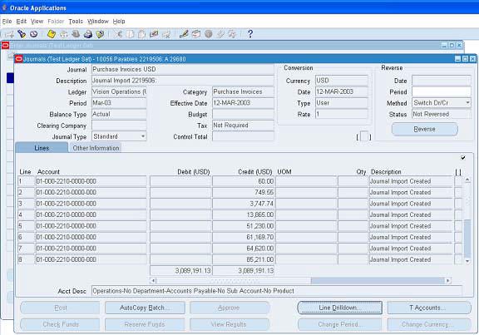Click the Edit Field pencil toolbar icon

(184, 34)
